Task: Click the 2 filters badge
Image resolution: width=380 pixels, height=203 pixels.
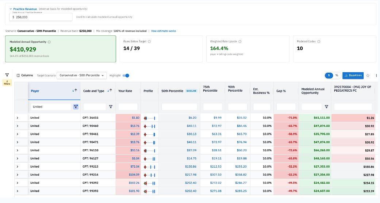Action: (7, 83)
